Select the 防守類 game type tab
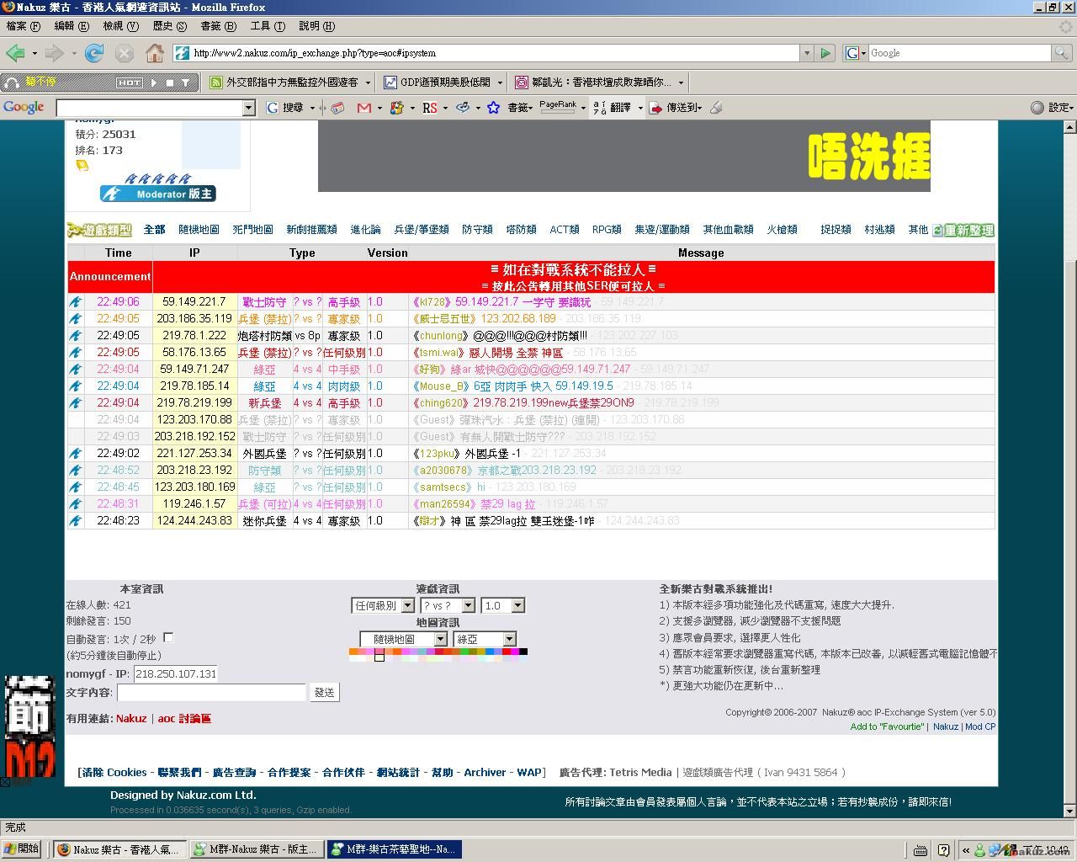This screenshot has height=862, width=1077. click(477, 230)
